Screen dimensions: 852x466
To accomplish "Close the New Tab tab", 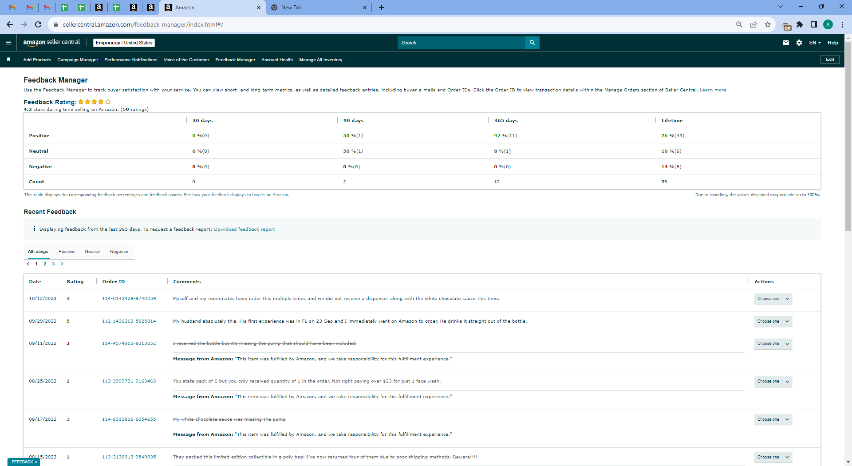I will pos(365,8).
